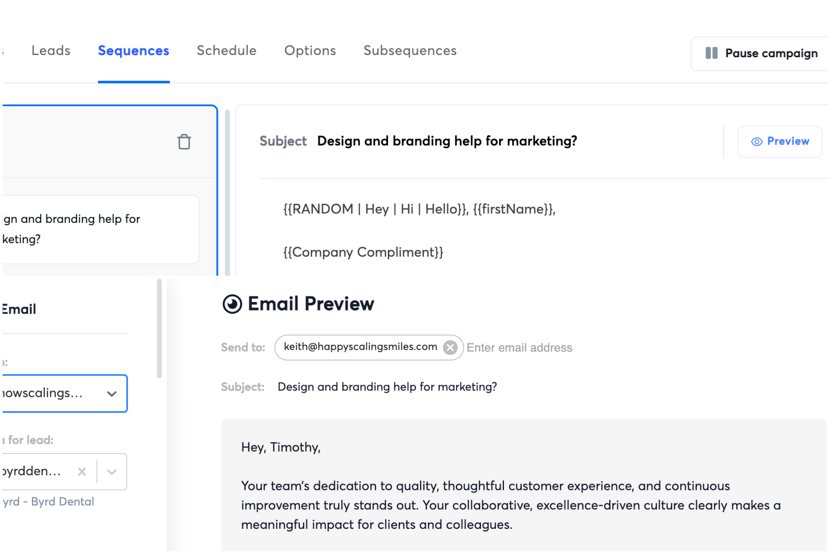Click the Subject line text field
Screen dimensions: 832x554
point(447,141)
